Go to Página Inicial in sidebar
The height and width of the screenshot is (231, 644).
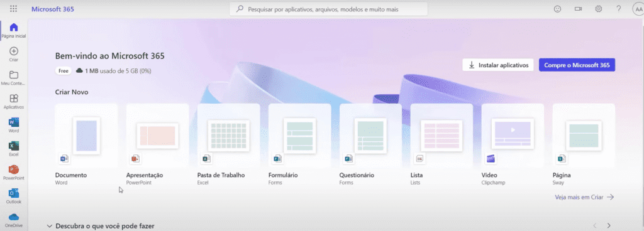click(x=14, y=31)
